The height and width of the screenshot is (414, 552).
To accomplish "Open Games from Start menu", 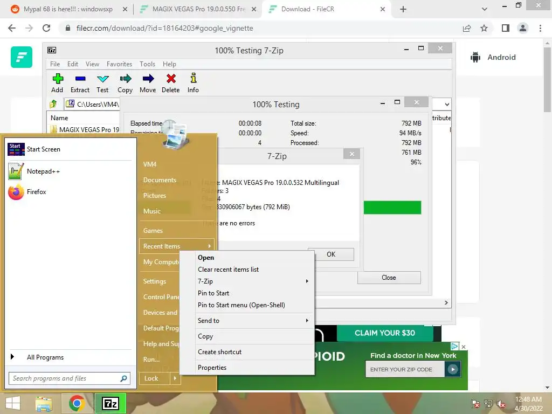I will 153,231.
